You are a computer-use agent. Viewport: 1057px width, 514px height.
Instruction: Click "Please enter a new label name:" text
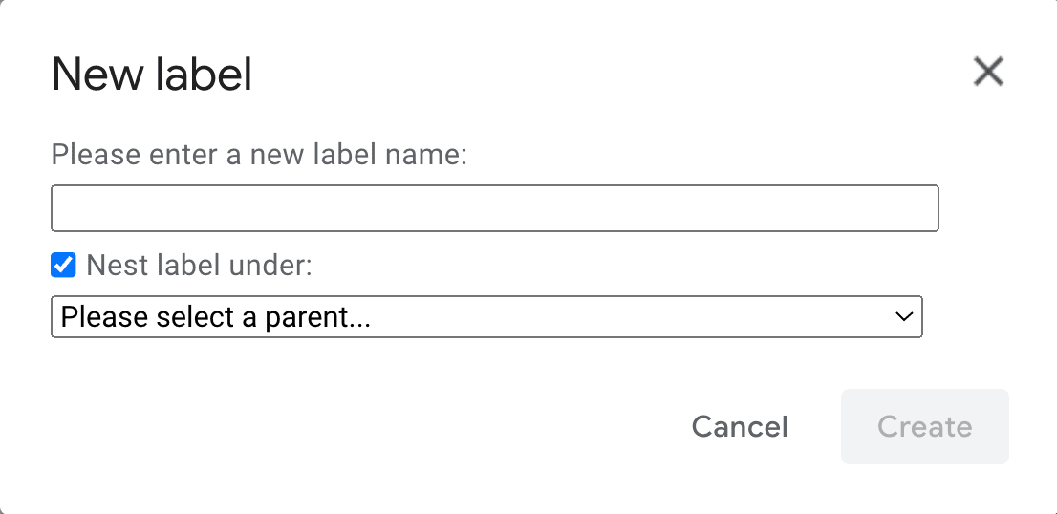[x=259, y=154]
